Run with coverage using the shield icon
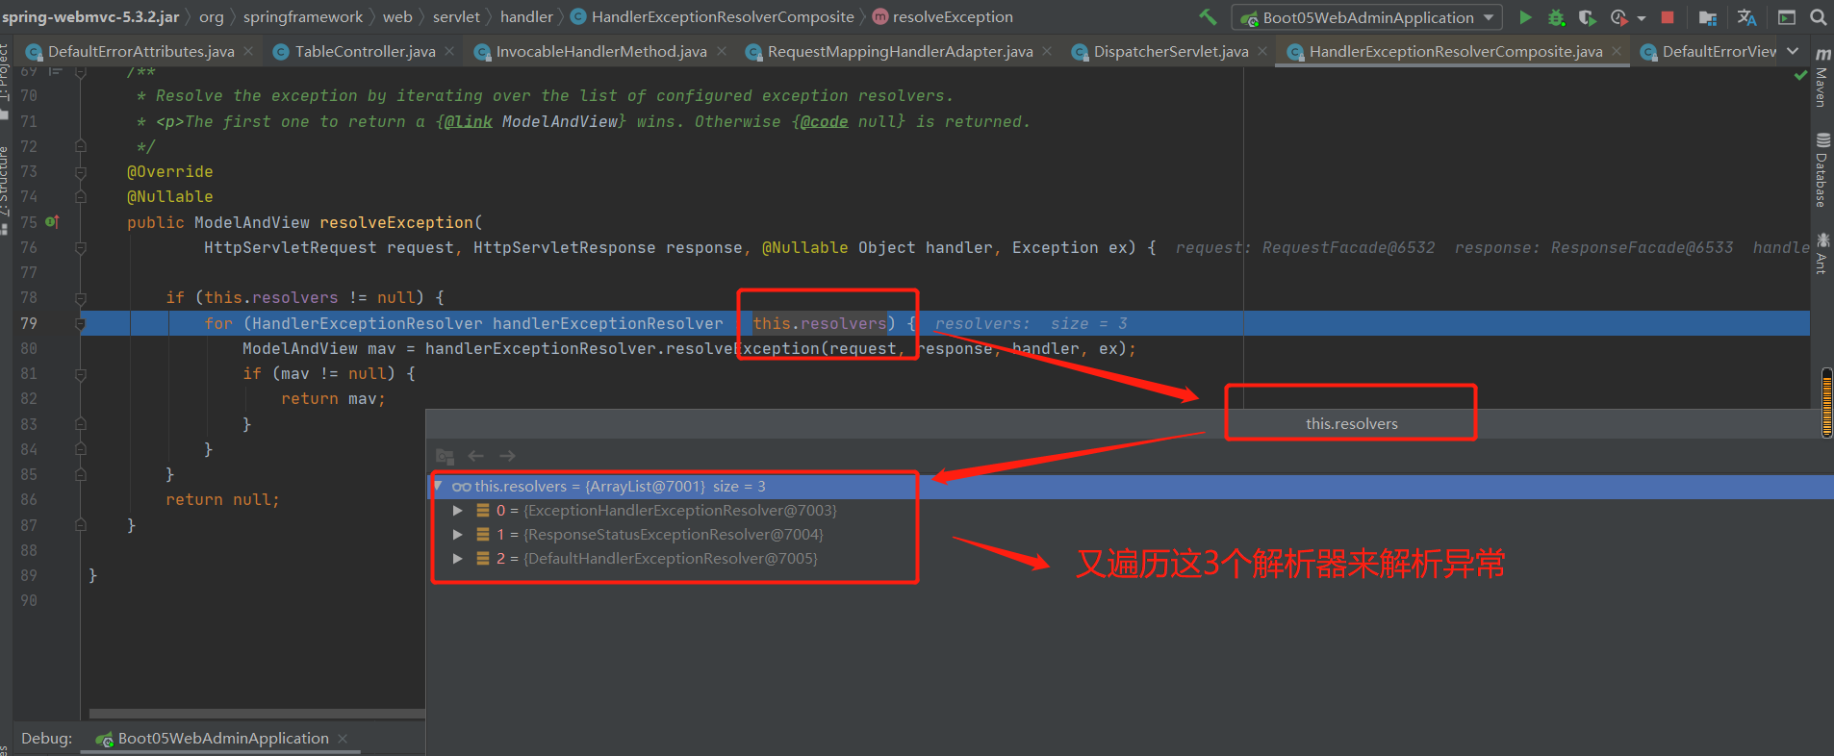The height and width of the screenshot is (756, 1834). tap(1588, 17)
